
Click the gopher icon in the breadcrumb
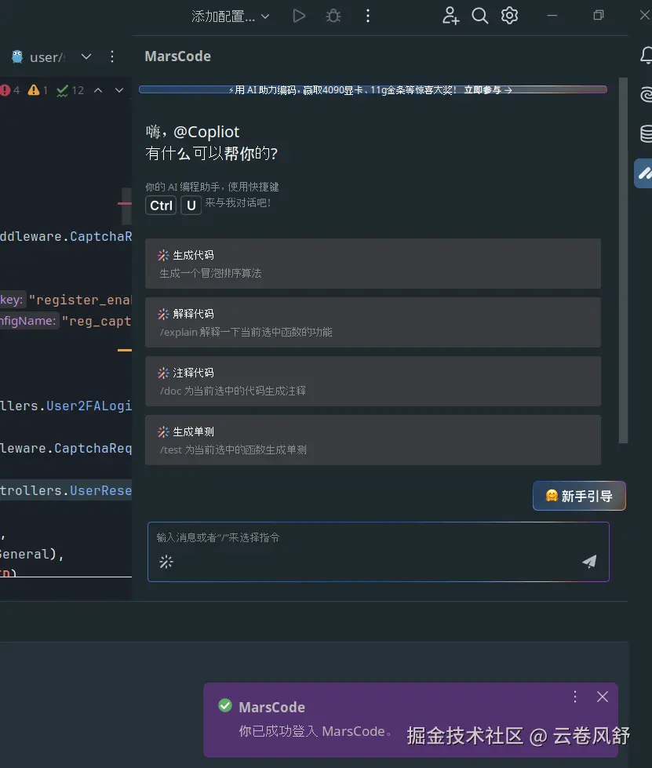pos(17,56)
